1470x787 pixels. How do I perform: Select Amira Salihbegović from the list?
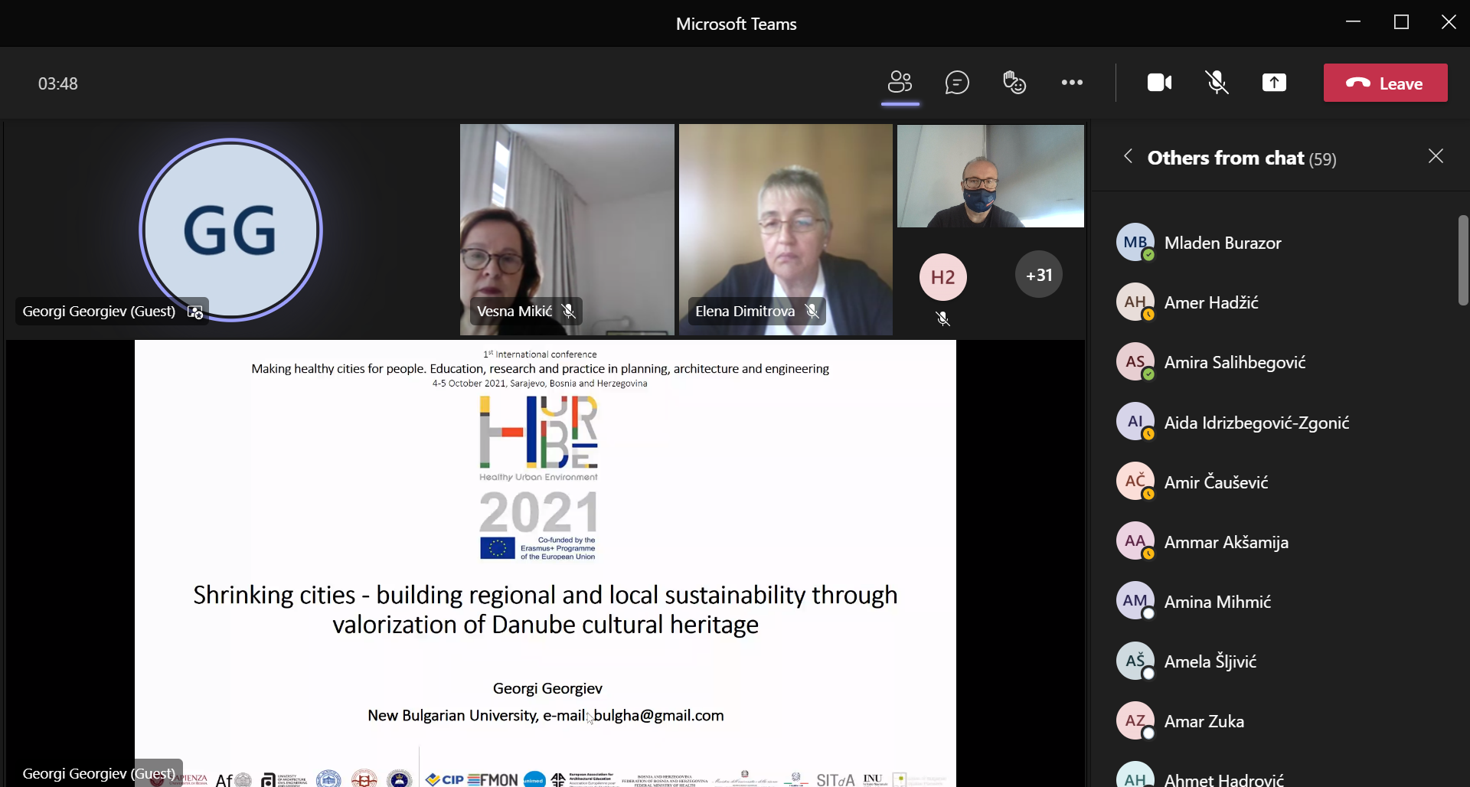tap(1234, 362)
